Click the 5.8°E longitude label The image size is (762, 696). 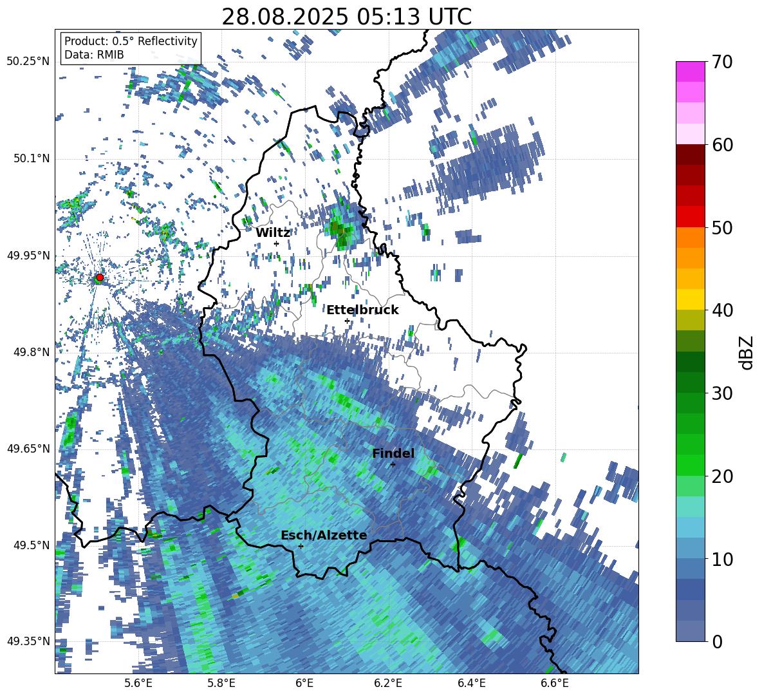[221, 683]
